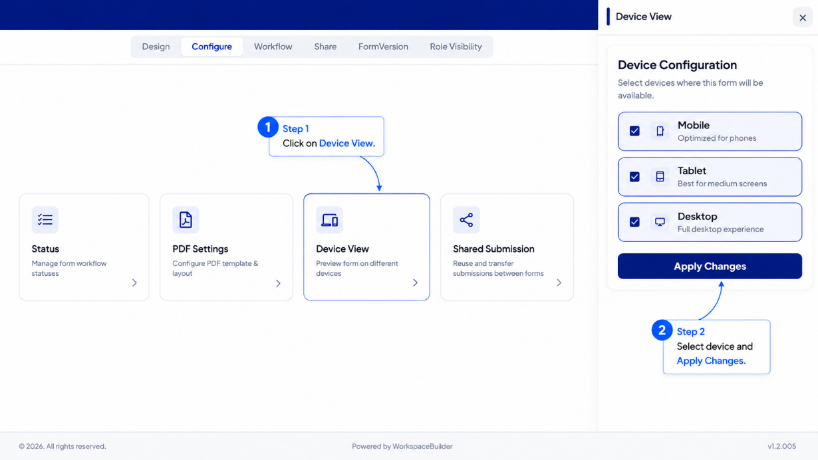
Task: Click the v1.2.005 version label
Action: click(x=781, y=447)
